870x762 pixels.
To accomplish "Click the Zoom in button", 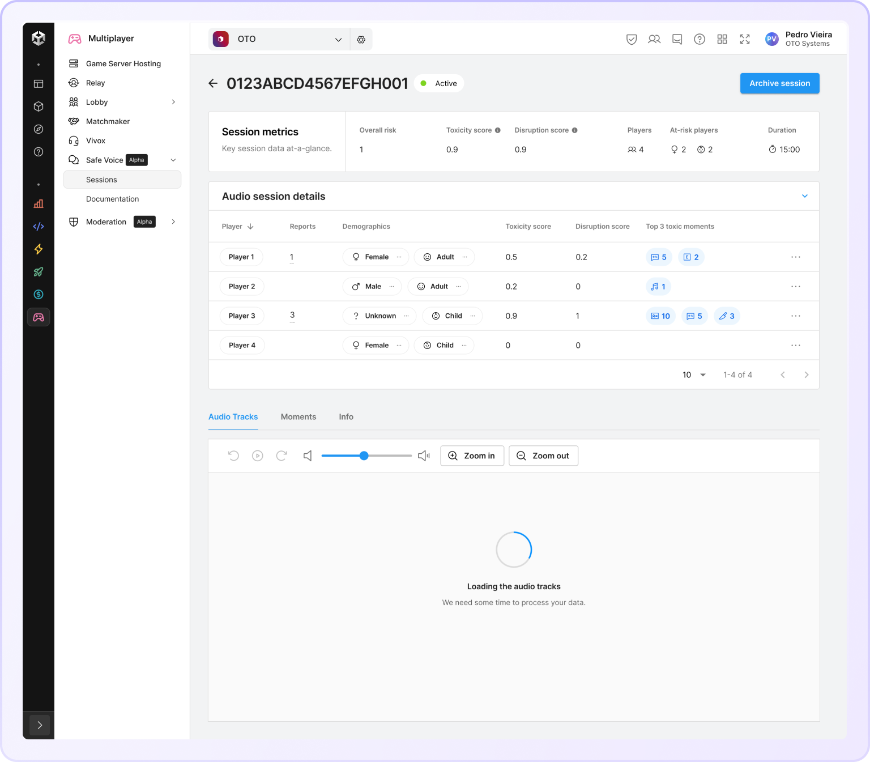I will point(472,456).
